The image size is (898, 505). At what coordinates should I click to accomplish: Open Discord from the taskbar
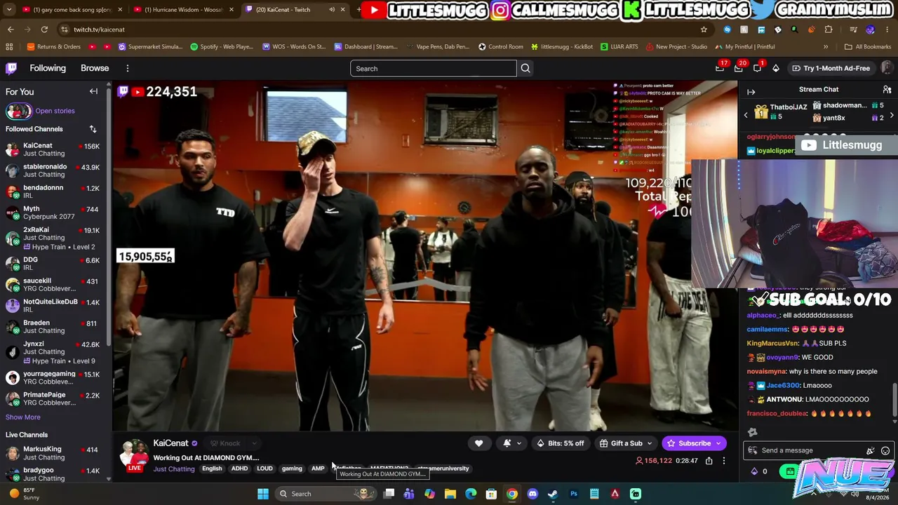532,494
